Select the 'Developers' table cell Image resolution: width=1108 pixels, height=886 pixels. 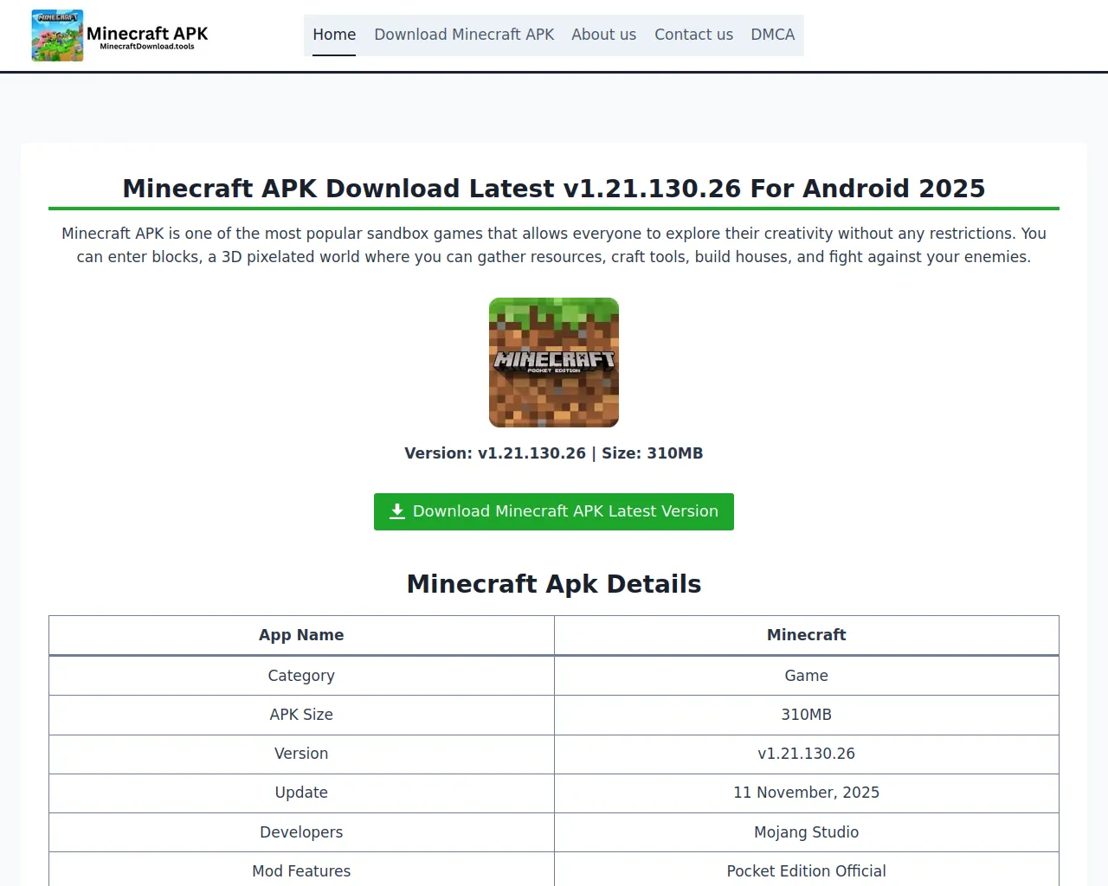pyautogui.click(x=301, y=832)
